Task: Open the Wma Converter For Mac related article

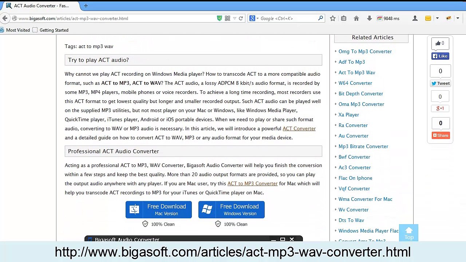Action: pyautogui.click(x=365, y=199)
